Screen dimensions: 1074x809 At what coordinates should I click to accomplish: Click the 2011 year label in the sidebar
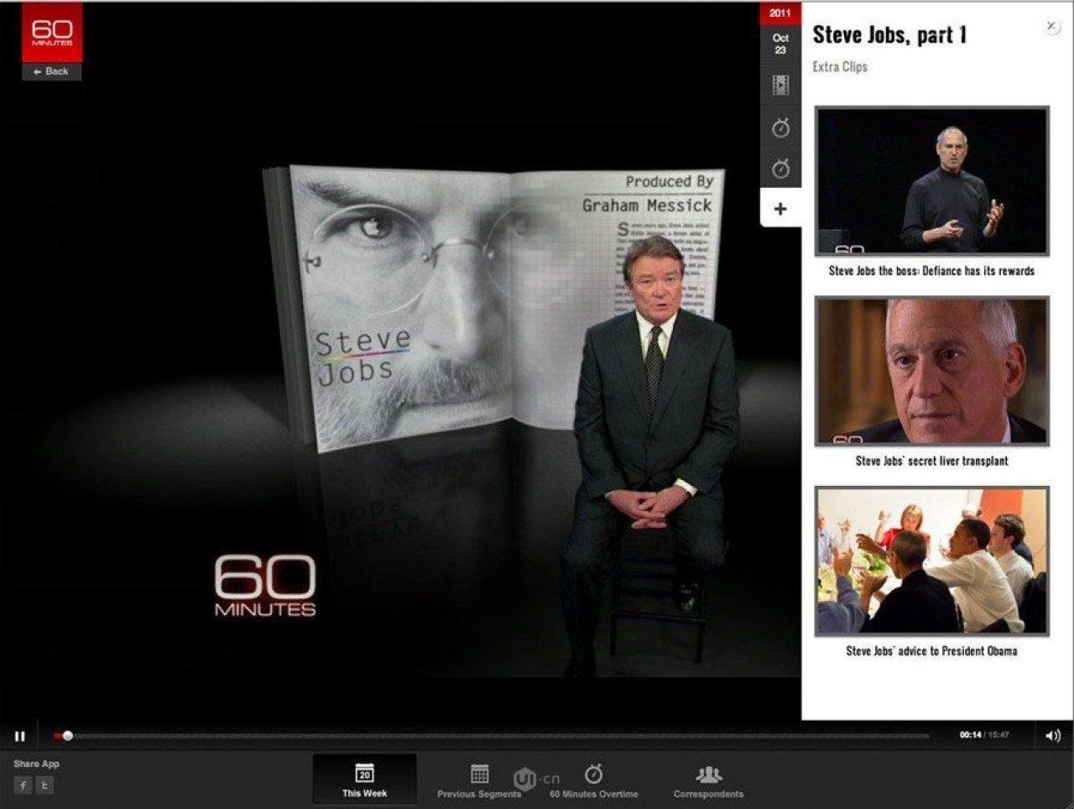[x=780, y=13]
